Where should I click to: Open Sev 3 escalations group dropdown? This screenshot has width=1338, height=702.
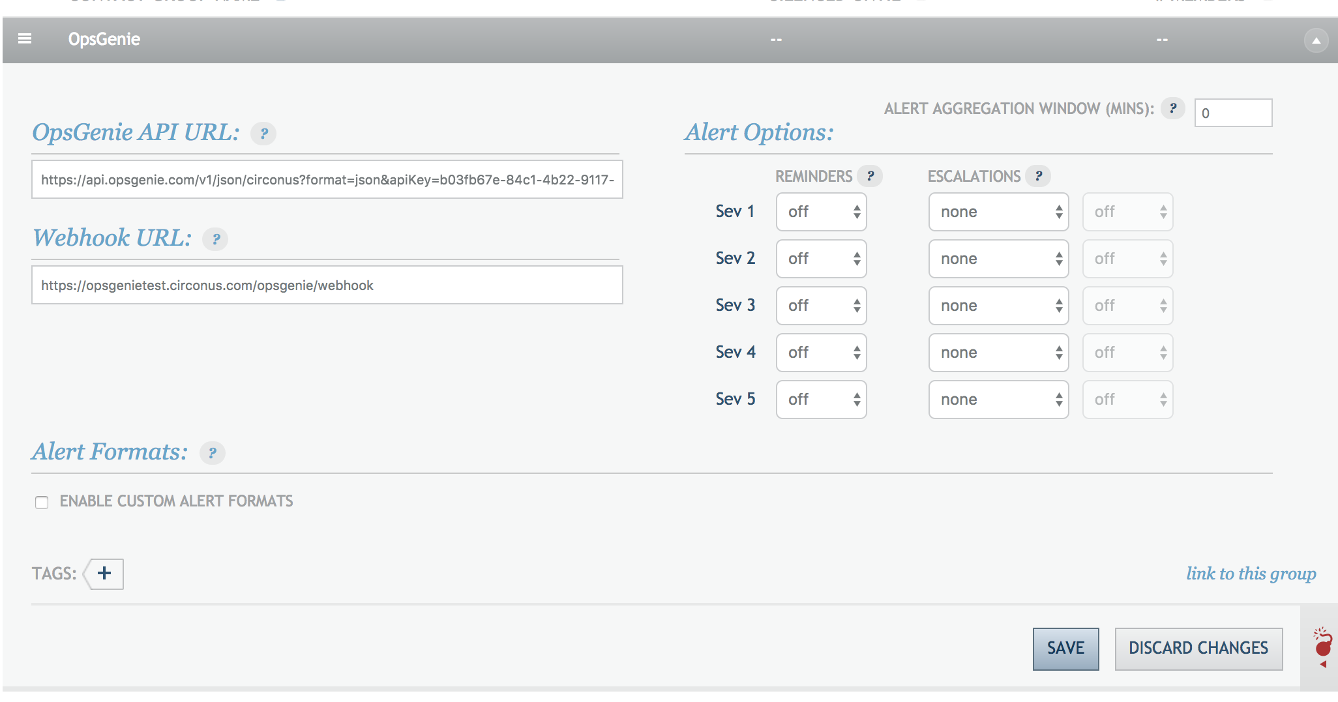(x=998, y=306)
